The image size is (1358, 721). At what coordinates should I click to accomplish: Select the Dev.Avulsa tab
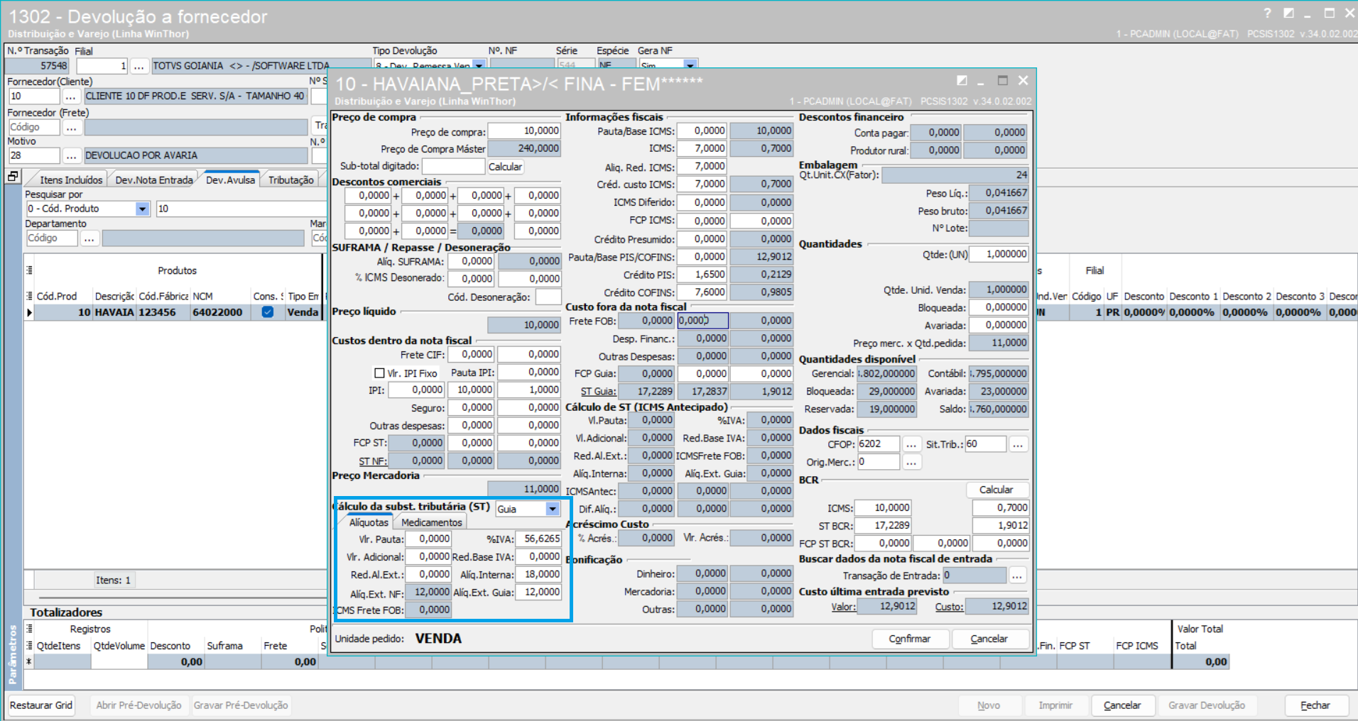(x=230, y=180)
